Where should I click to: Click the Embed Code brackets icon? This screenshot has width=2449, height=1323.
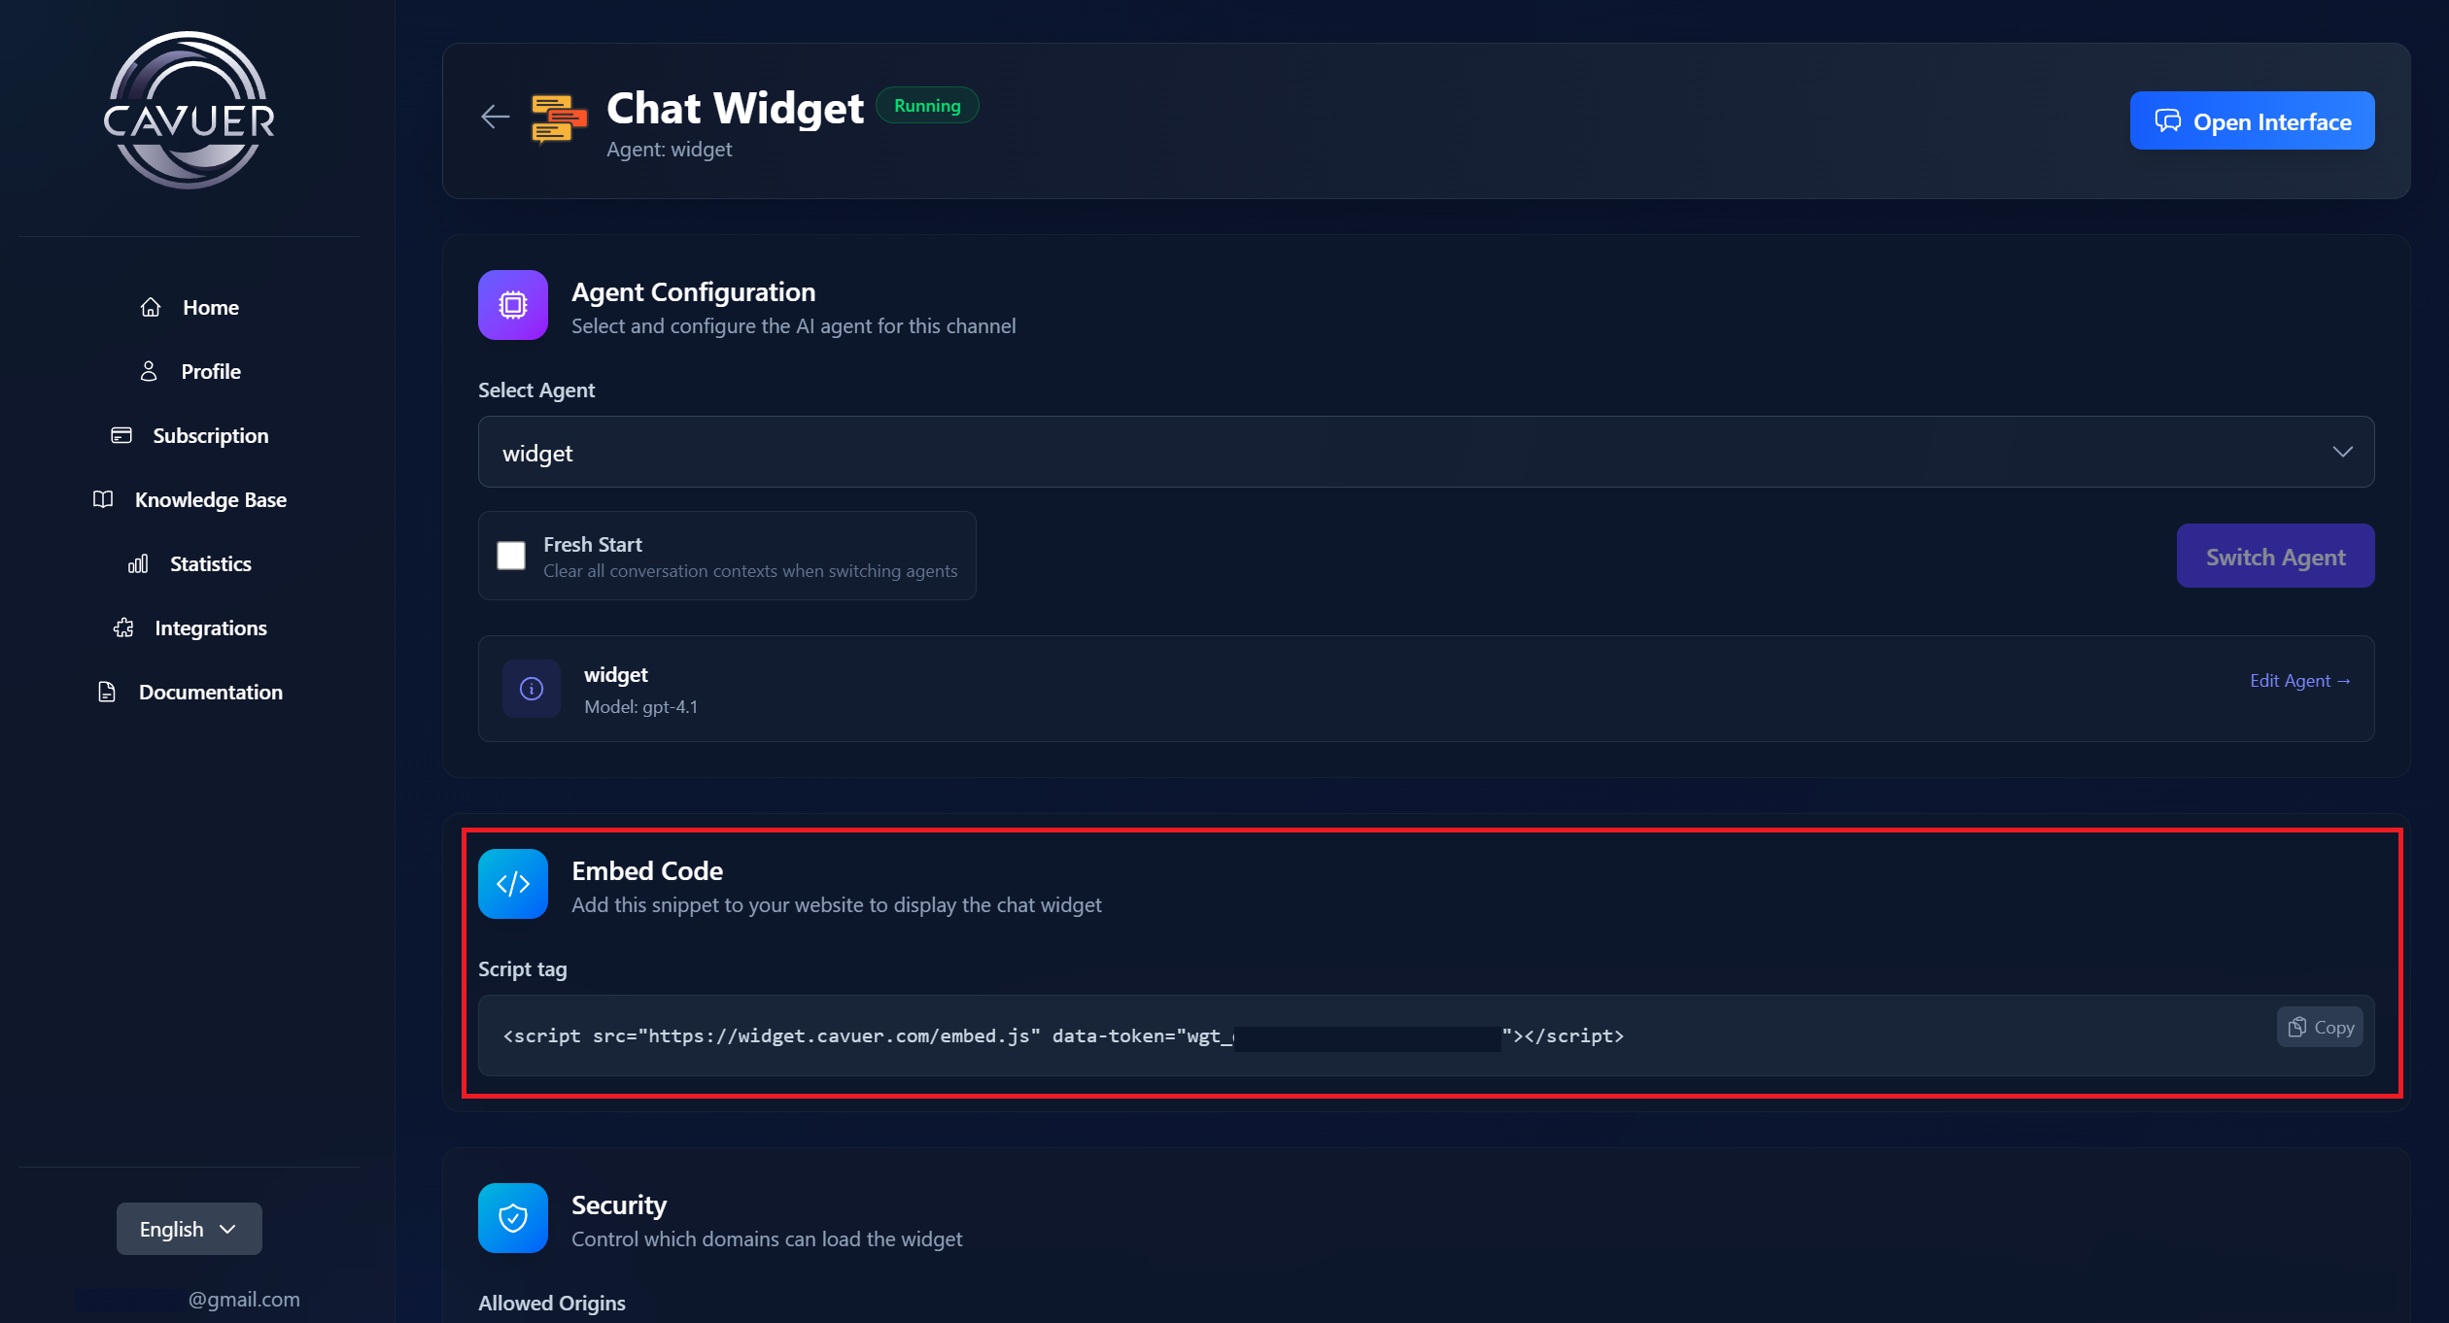coord(513,884)
